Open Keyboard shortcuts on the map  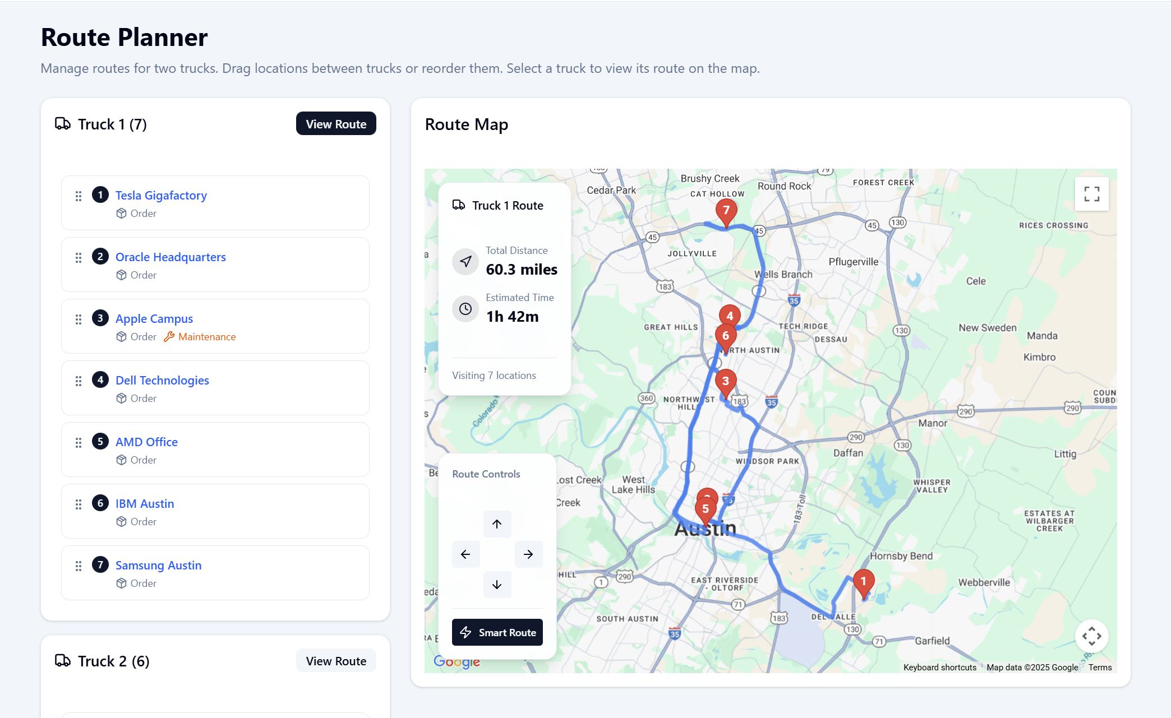pos(939,667)
